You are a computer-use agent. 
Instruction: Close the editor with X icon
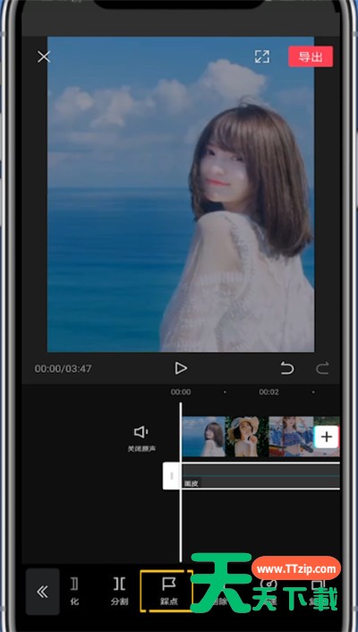coord(44,56)
